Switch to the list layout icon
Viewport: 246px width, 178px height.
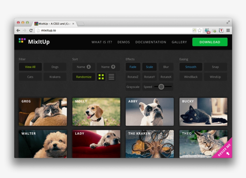point(111,77)
